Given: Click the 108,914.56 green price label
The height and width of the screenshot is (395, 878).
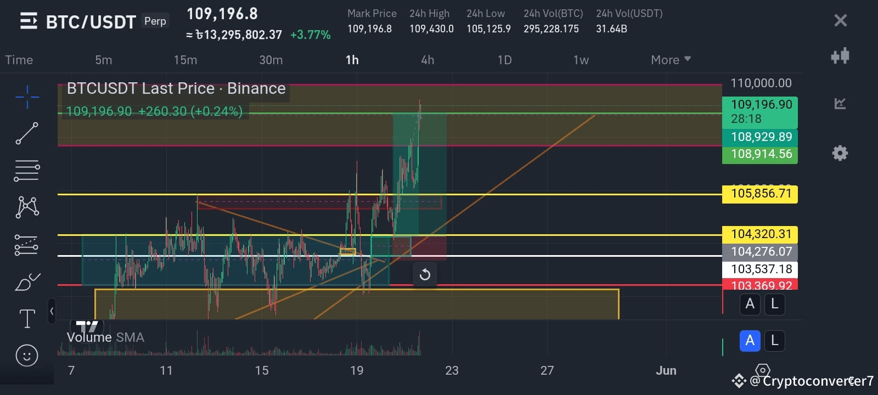Looking at the screenshot, I should [760, 154].
